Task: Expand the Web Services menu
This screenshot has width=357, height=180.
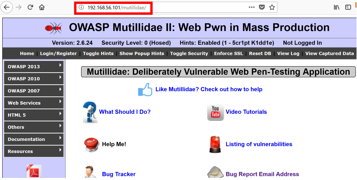Action: pyautogui.click(x=34, y=103)
